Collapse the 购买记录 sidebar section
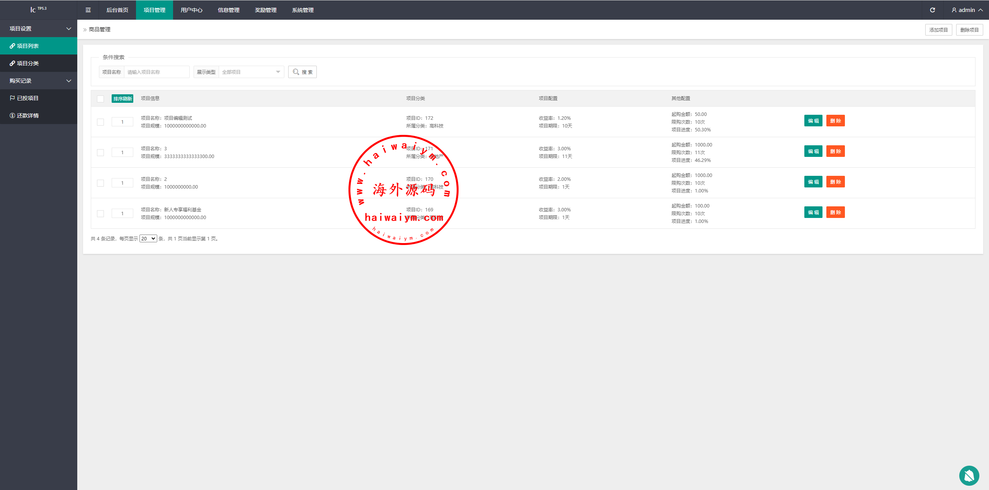Image resolution: width=989 pixels, height=490 pixels. coord(39,81)
